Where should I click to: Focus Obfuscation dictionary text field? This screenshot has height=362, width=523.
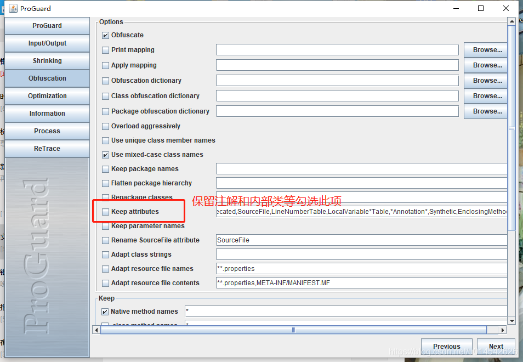tap(337, 81)
